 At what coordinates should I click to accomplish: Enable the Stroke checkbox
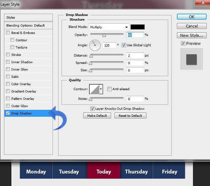click(8, 55)
